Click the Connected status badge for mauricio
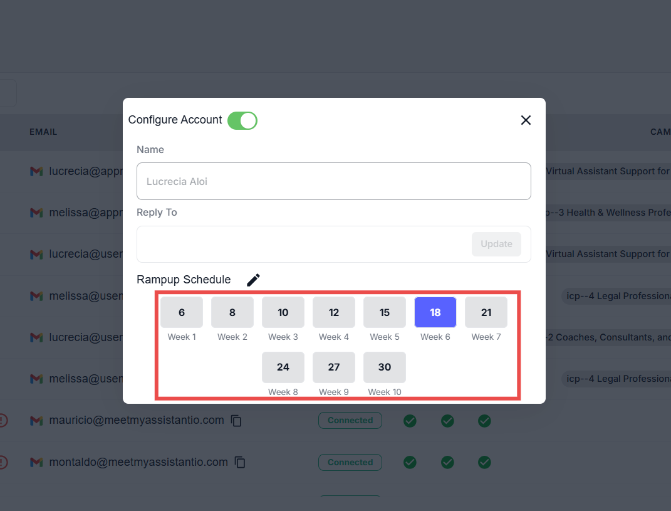Viewport: 671px width, 511px height. point(350,420)
